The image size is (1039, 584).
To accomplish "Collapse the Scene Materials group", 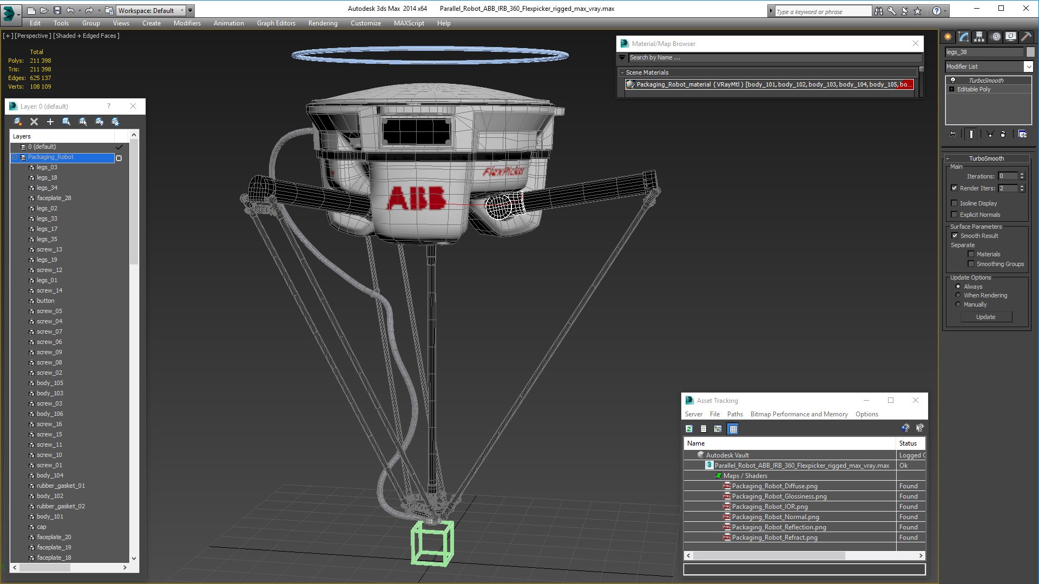I will pos(622,72).
